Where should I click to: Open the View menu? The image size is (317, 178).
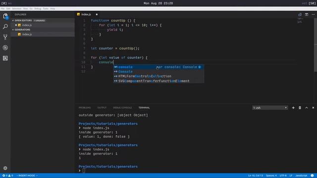[25, 9]
